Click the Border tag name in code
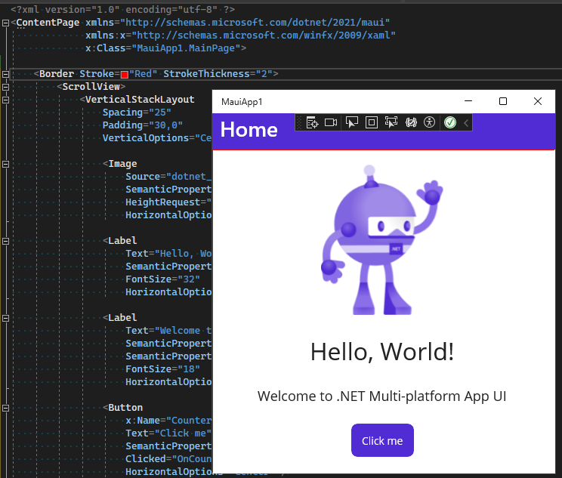 point(57,74)
